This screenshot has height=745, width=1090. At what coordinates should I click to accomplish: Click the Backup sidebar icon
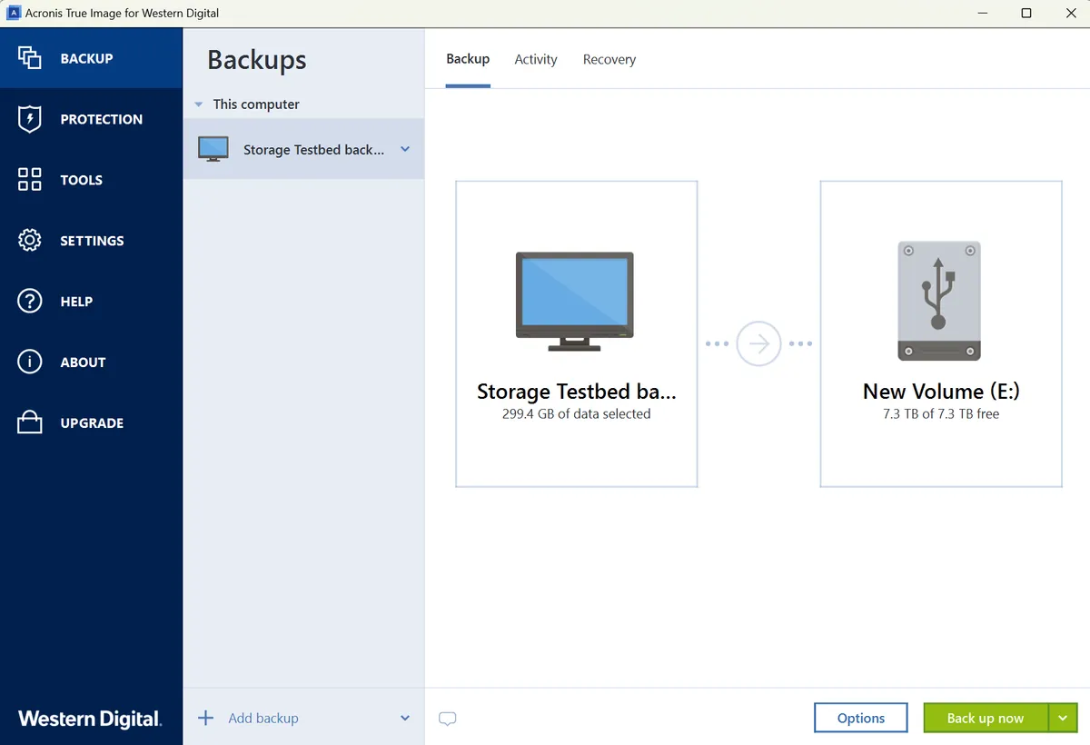pyautogui.click(x=30, y=58)
